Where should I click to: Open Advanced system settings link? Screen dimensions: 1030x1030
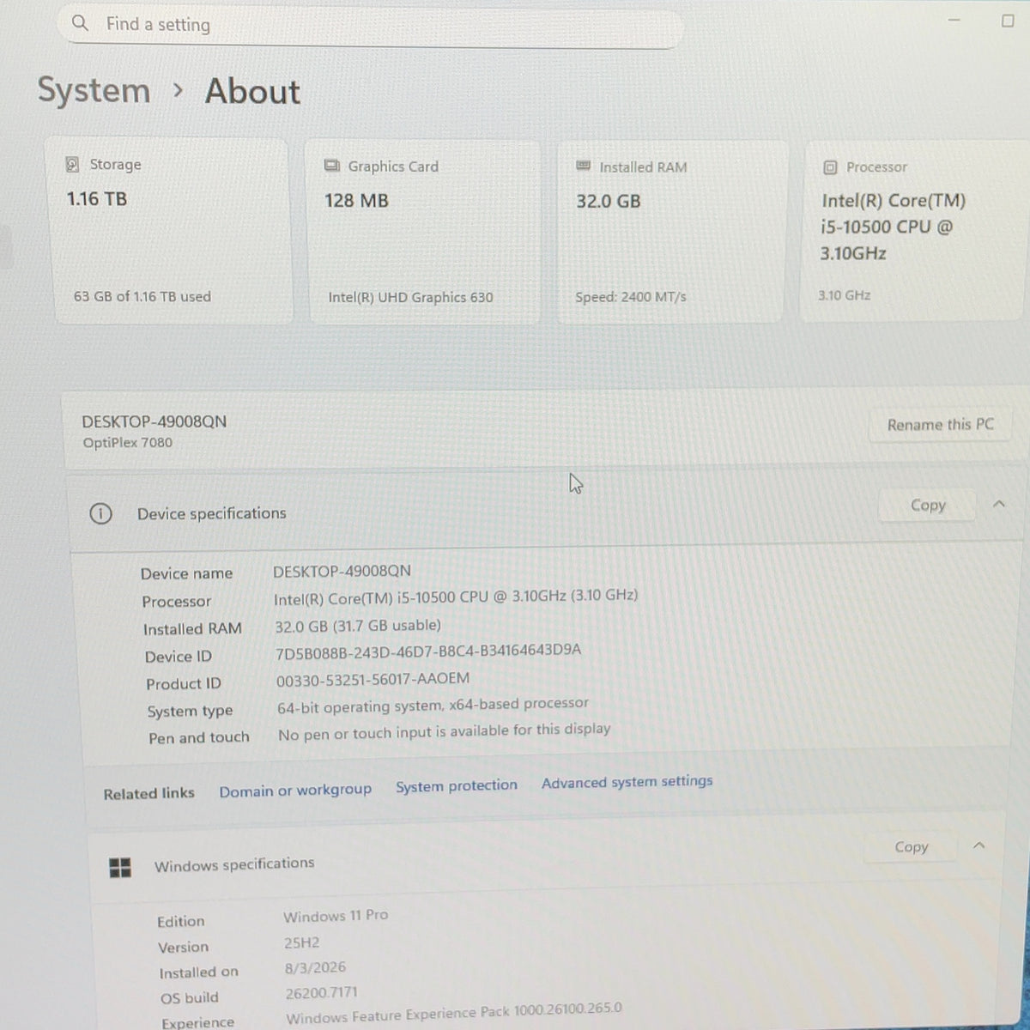[x=627, y=782]
